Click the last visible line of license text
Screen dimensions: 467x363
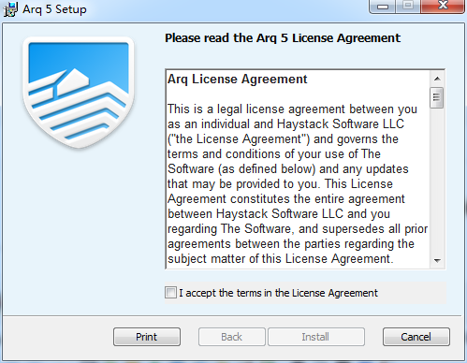280,259
